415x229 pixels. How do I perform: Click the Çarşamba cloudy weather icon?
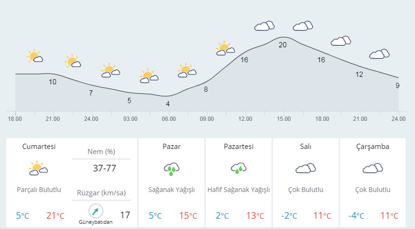pos(373,168)
